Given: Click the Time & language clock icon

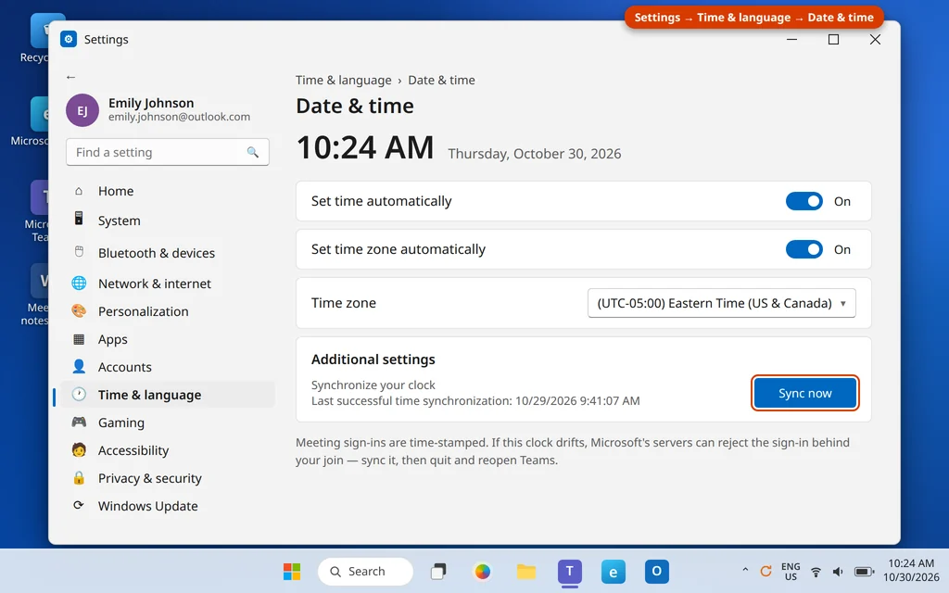Looking at the screenshot, I should tap(79, 394).
